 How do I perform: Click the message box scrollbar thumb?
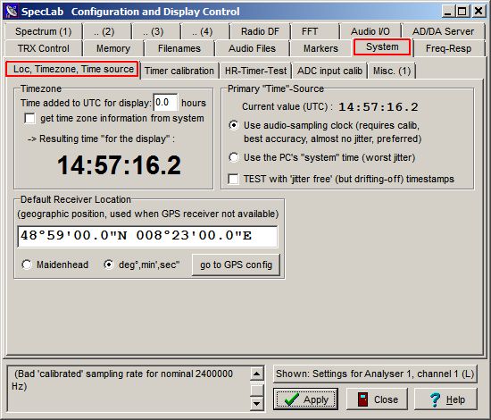[x=257, y=390]
